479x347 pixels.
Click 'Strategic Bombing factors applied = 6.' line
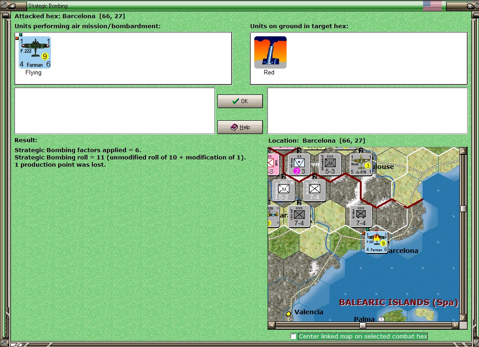pyautogui.click(x=78, y=150)
